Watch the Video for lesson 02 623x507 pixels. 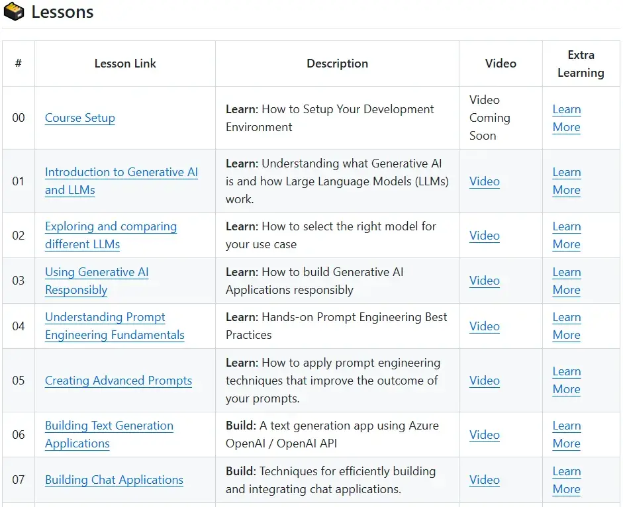pyautogui.click(x=485, y=236)
